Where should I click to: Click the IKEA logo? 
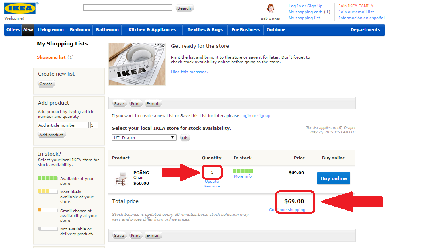pos(17,8)
